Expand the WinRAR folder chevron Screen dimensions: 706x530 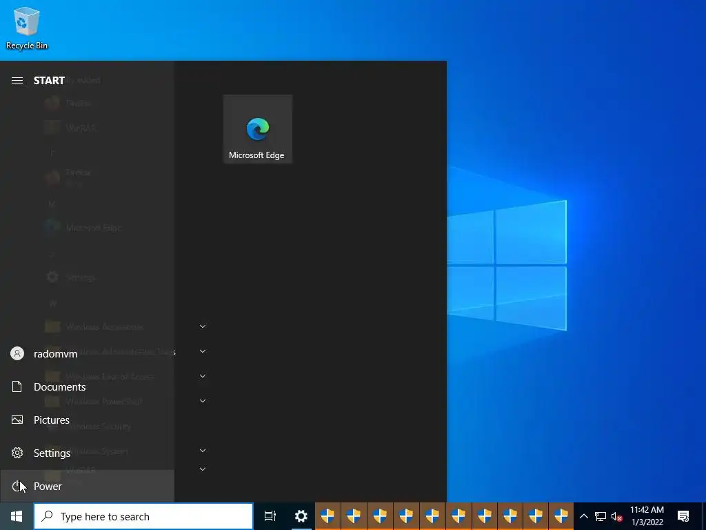(203, 469)
